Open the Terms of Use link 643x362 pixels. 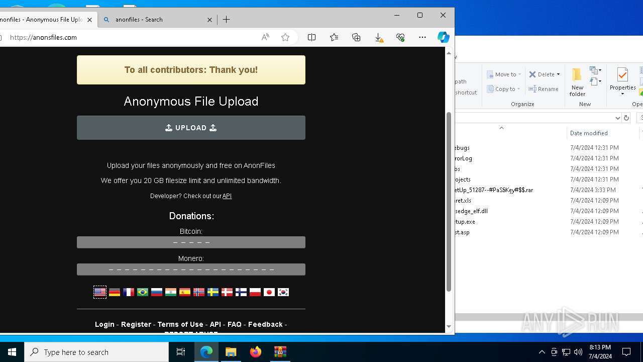click(180, 324)
